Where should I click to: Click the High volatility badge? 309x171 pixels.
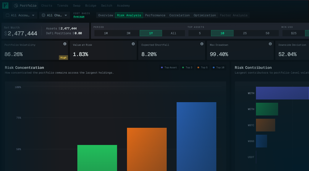point(63,58)
